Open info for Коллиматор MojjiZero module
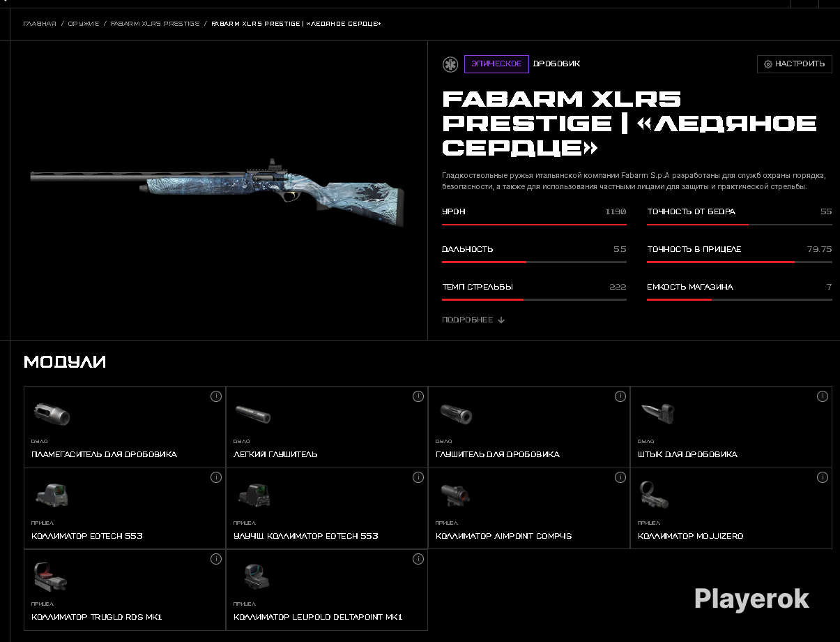 823,477
